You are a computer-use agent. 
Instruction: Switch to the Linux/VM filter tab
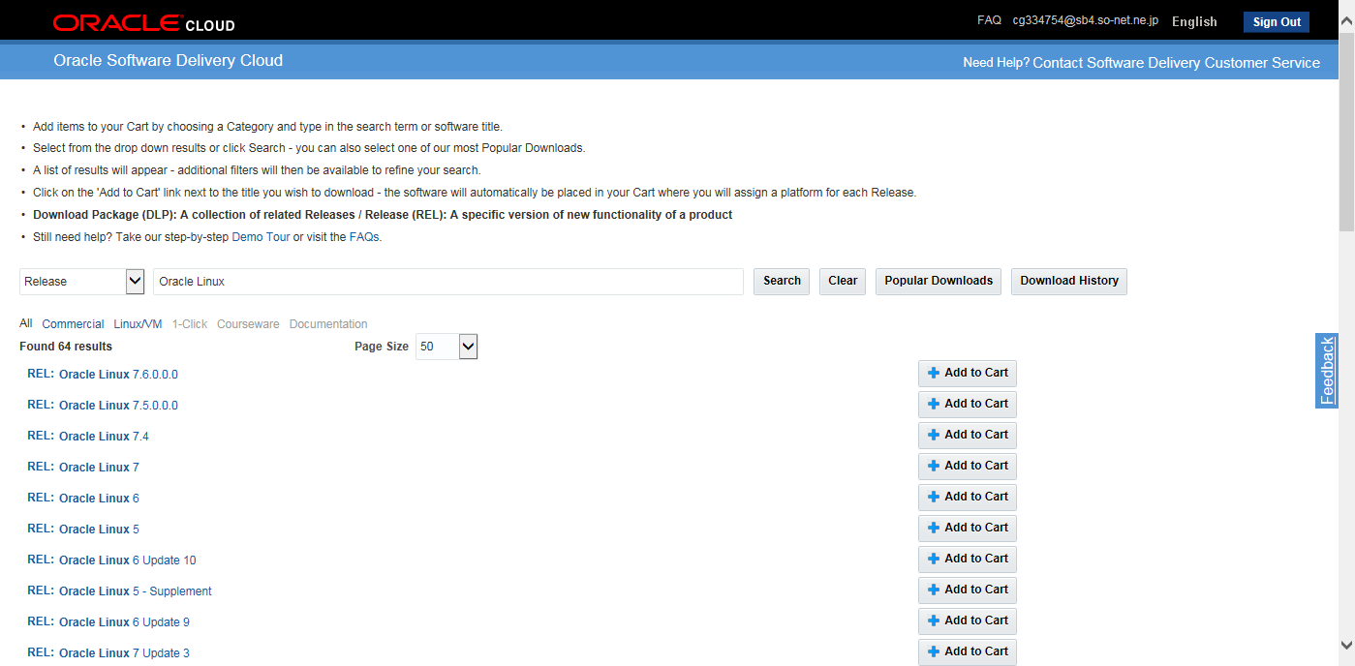click(138, 323)
